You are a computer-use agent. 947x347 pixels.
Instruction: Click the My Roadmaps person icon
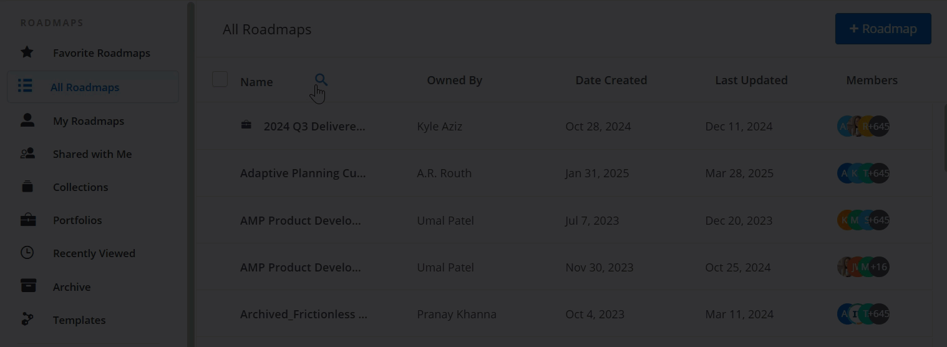[x=27, y=120]
